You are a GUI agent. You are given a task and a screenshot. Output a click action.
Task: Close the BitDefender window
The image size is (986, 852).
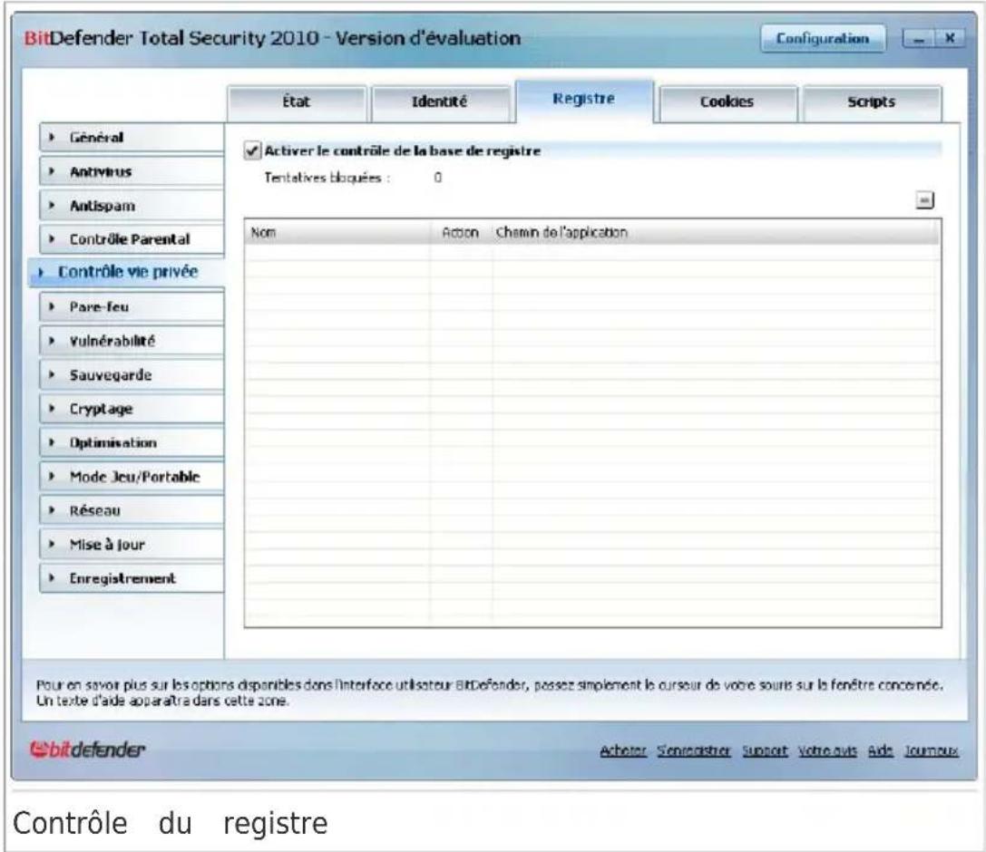[950, 39]
